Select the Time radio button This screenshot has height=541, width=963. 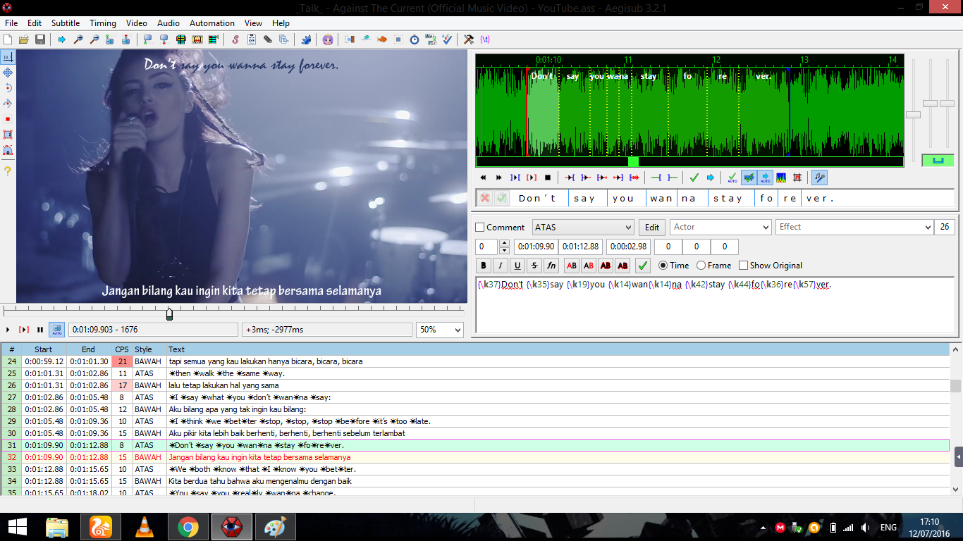(x=663, y=266)
